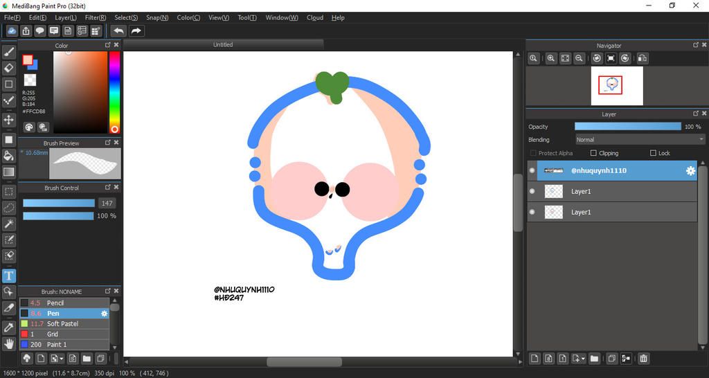Open the File menu
Screen dimensions: 709x378
(12, 17)
